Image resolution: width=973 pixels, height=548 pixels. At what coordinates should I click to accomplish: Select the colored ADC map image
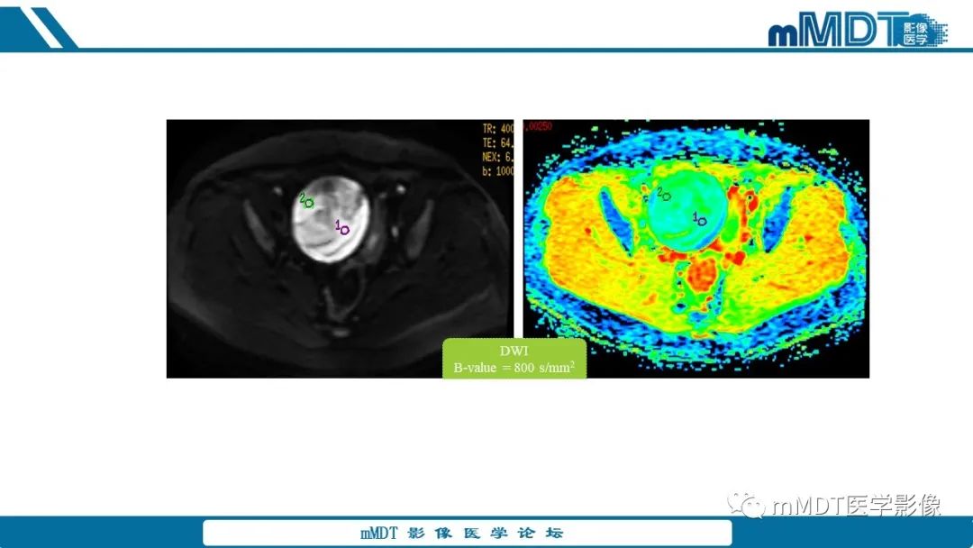(696, 248)
